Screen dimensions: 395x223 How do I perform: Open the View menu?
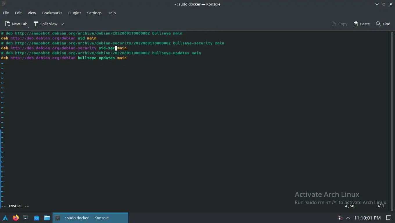coord(32,13)
